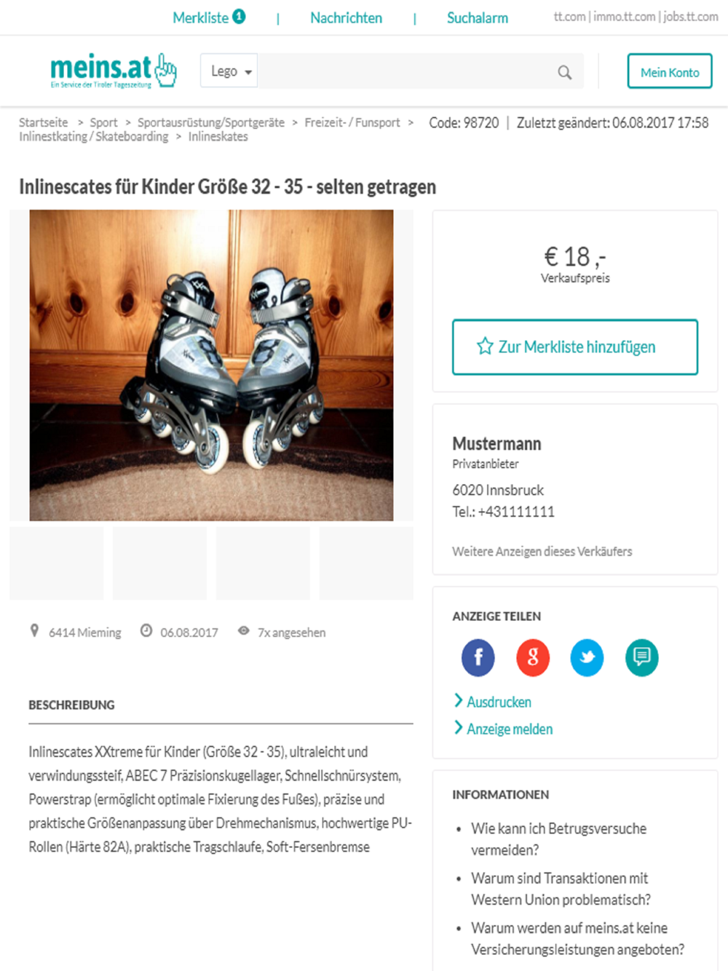The width and height of the screenshot is (728, 971).
Task: Click the Inlineskates breadcrumb link
Action: pyautogui.click(x=218, y=136)
